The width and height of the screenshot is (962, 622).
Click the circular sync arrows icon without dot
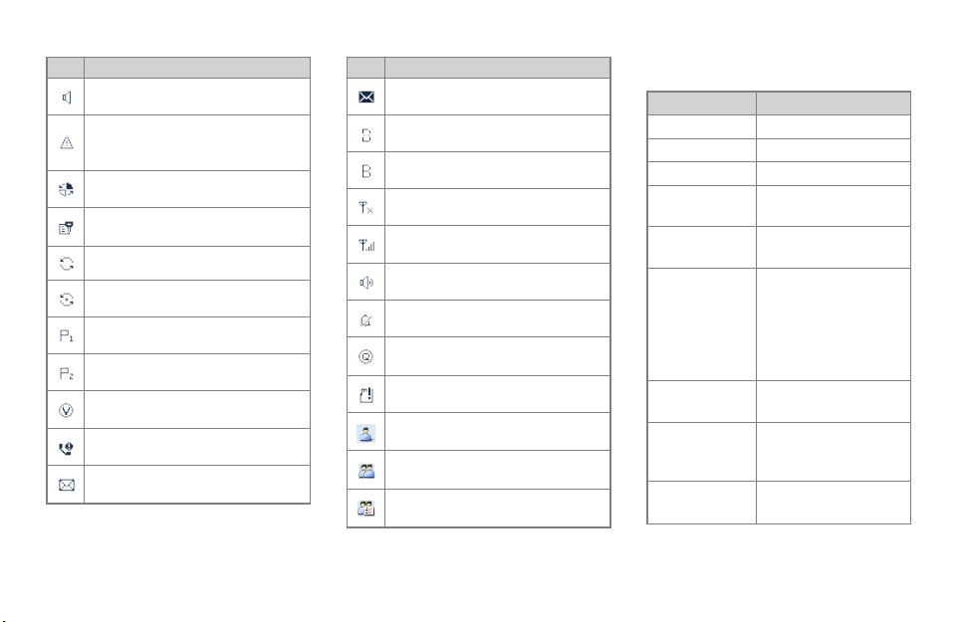(x=67, y=264)
